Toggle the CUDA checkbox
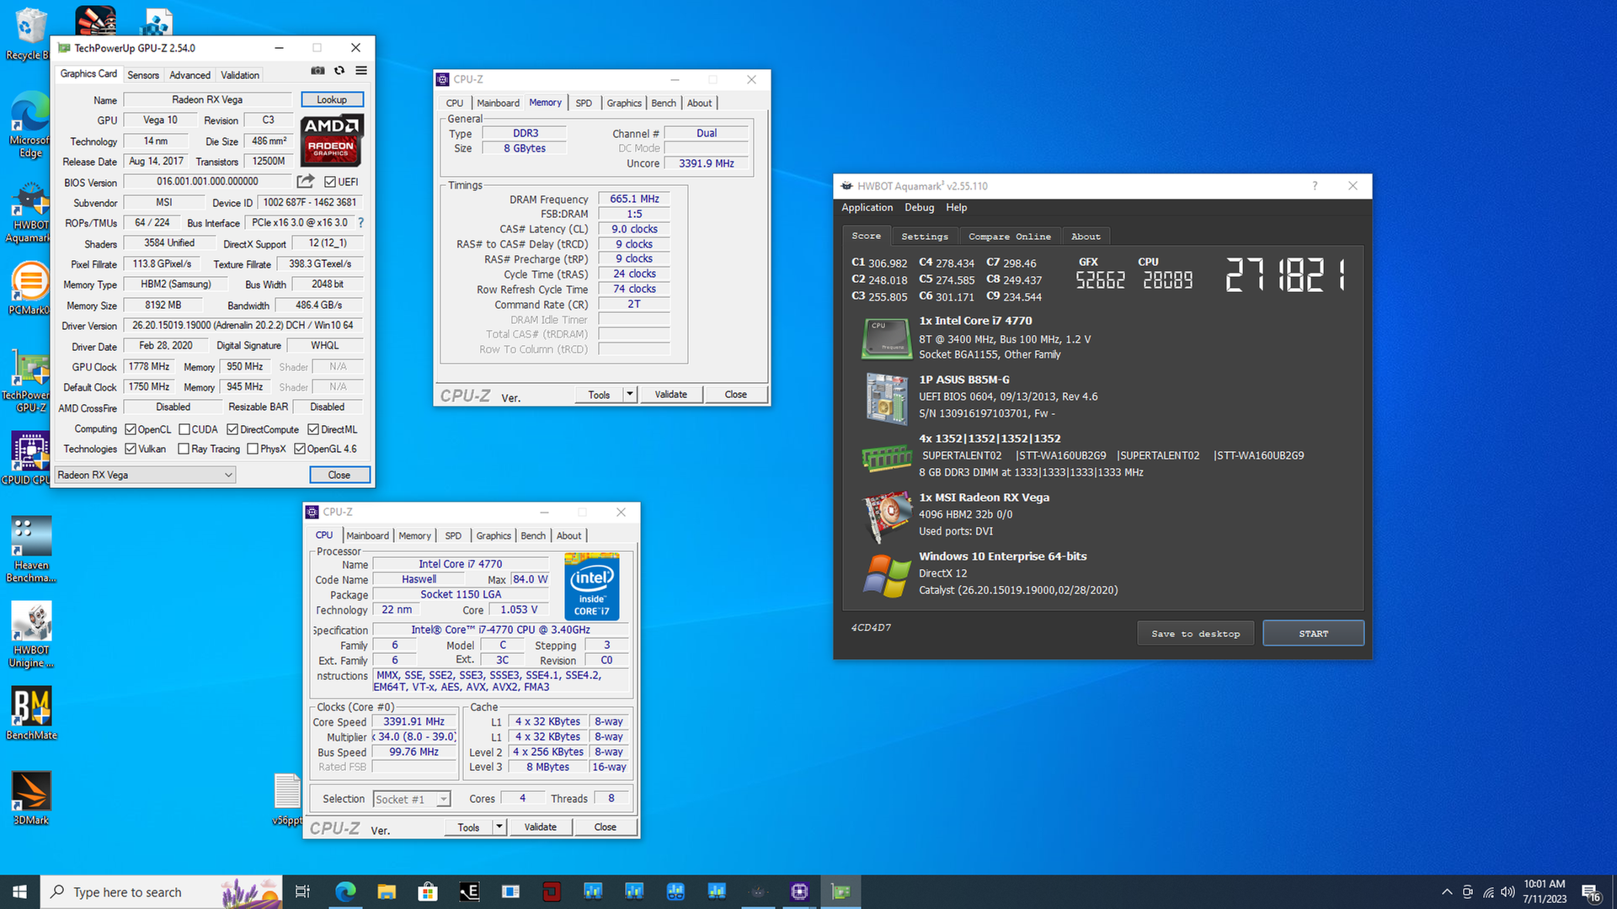The image size is (1617, 909). [x=184, y=429]
